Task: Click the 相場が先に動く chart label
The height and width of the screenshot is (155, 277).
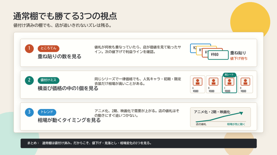Action: click(x=236, y=124)
